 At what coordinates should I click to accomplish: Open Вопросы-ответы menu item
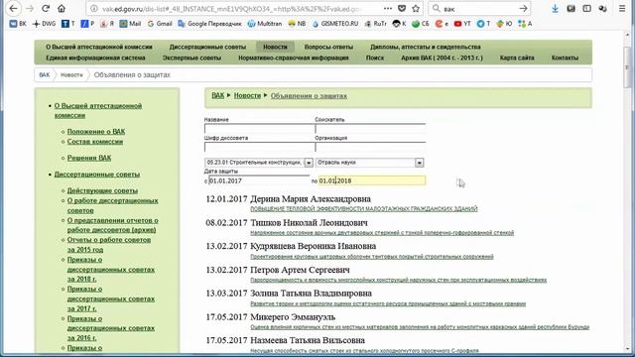coord(328,47)
